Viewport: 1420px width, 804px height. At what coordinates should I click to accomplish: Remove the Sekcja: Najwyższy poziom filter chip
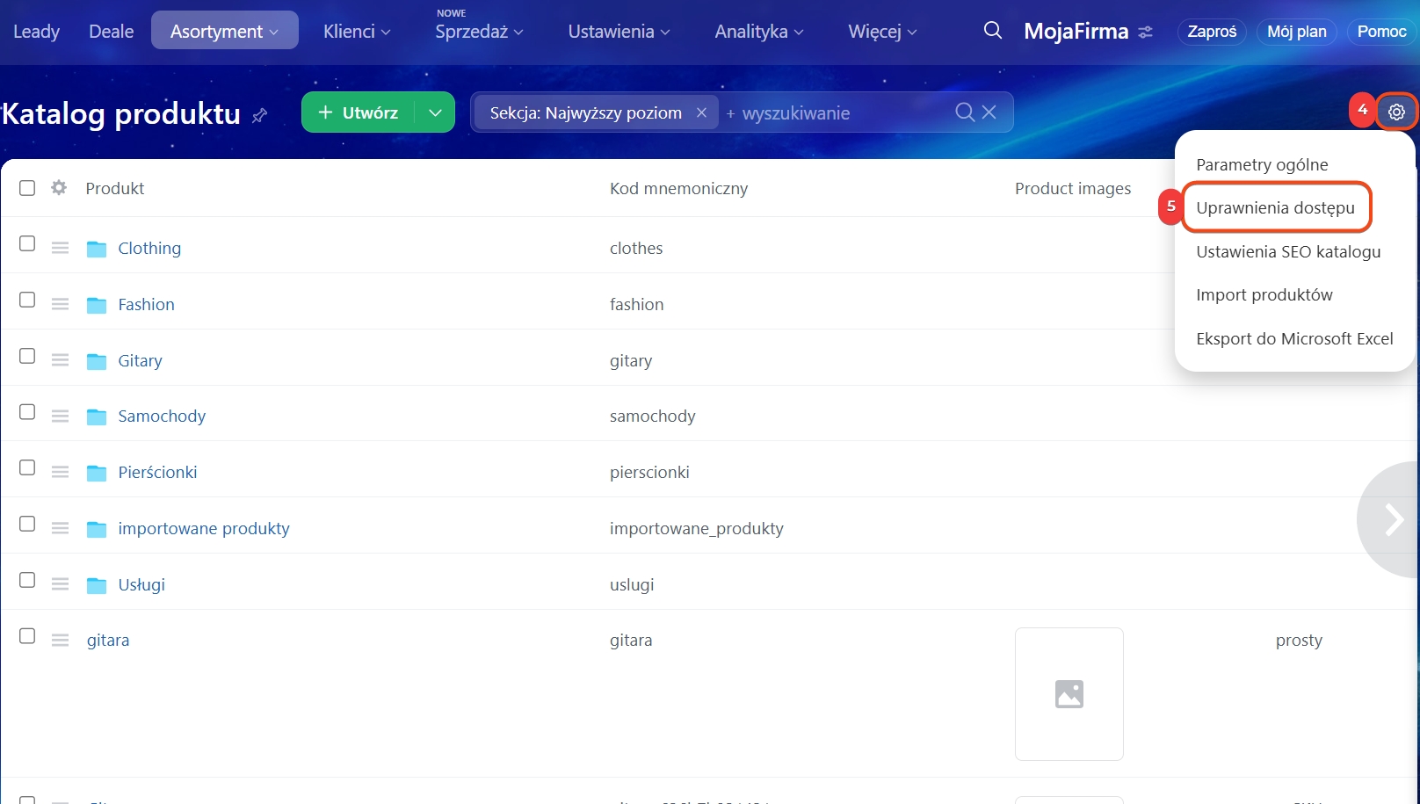pos(701,112)
